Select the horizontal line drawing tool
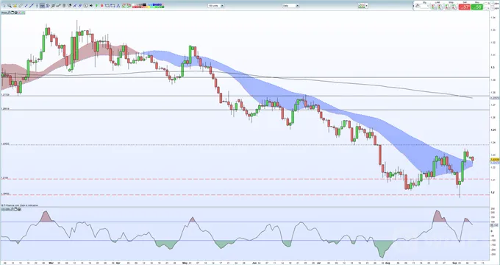 42,5
